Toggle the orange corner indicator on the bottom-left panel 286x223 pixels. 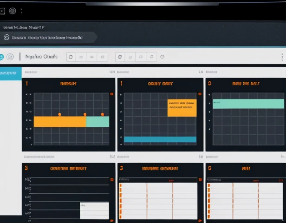click(111, 179)
